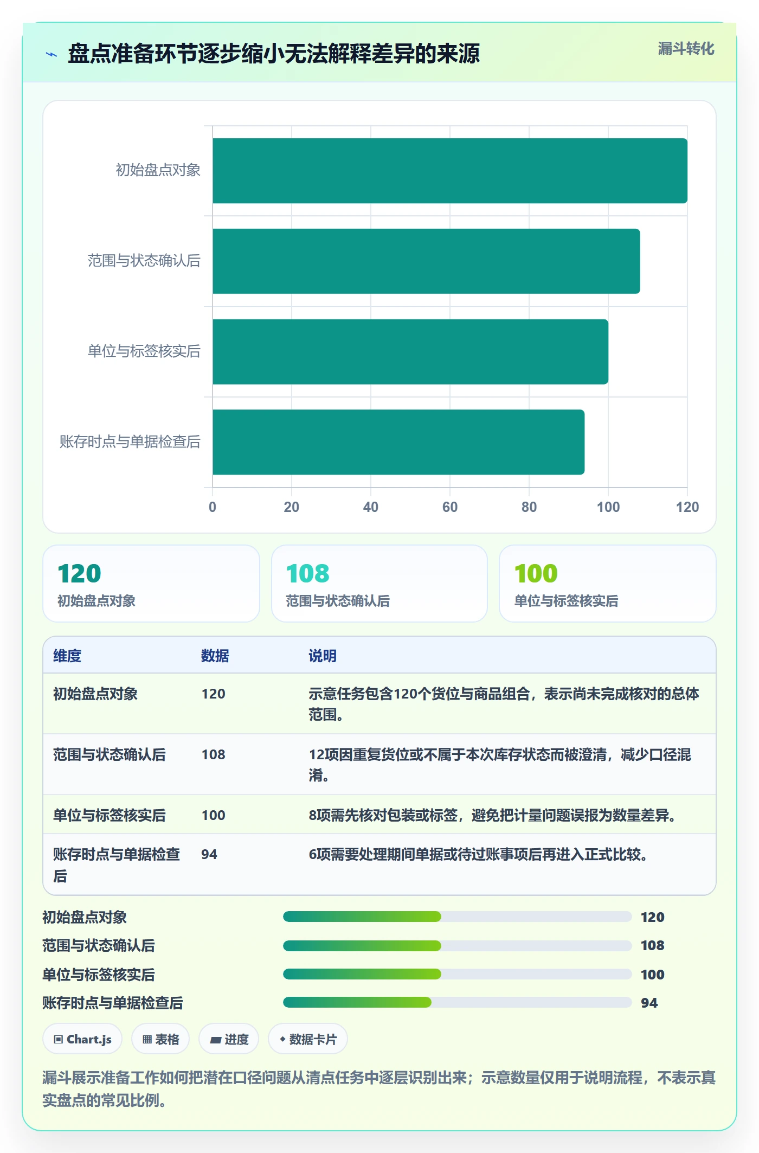Click the 单位与标签核实后 chart axis label
759x1153 pixels.
click(x=144, y=351)
